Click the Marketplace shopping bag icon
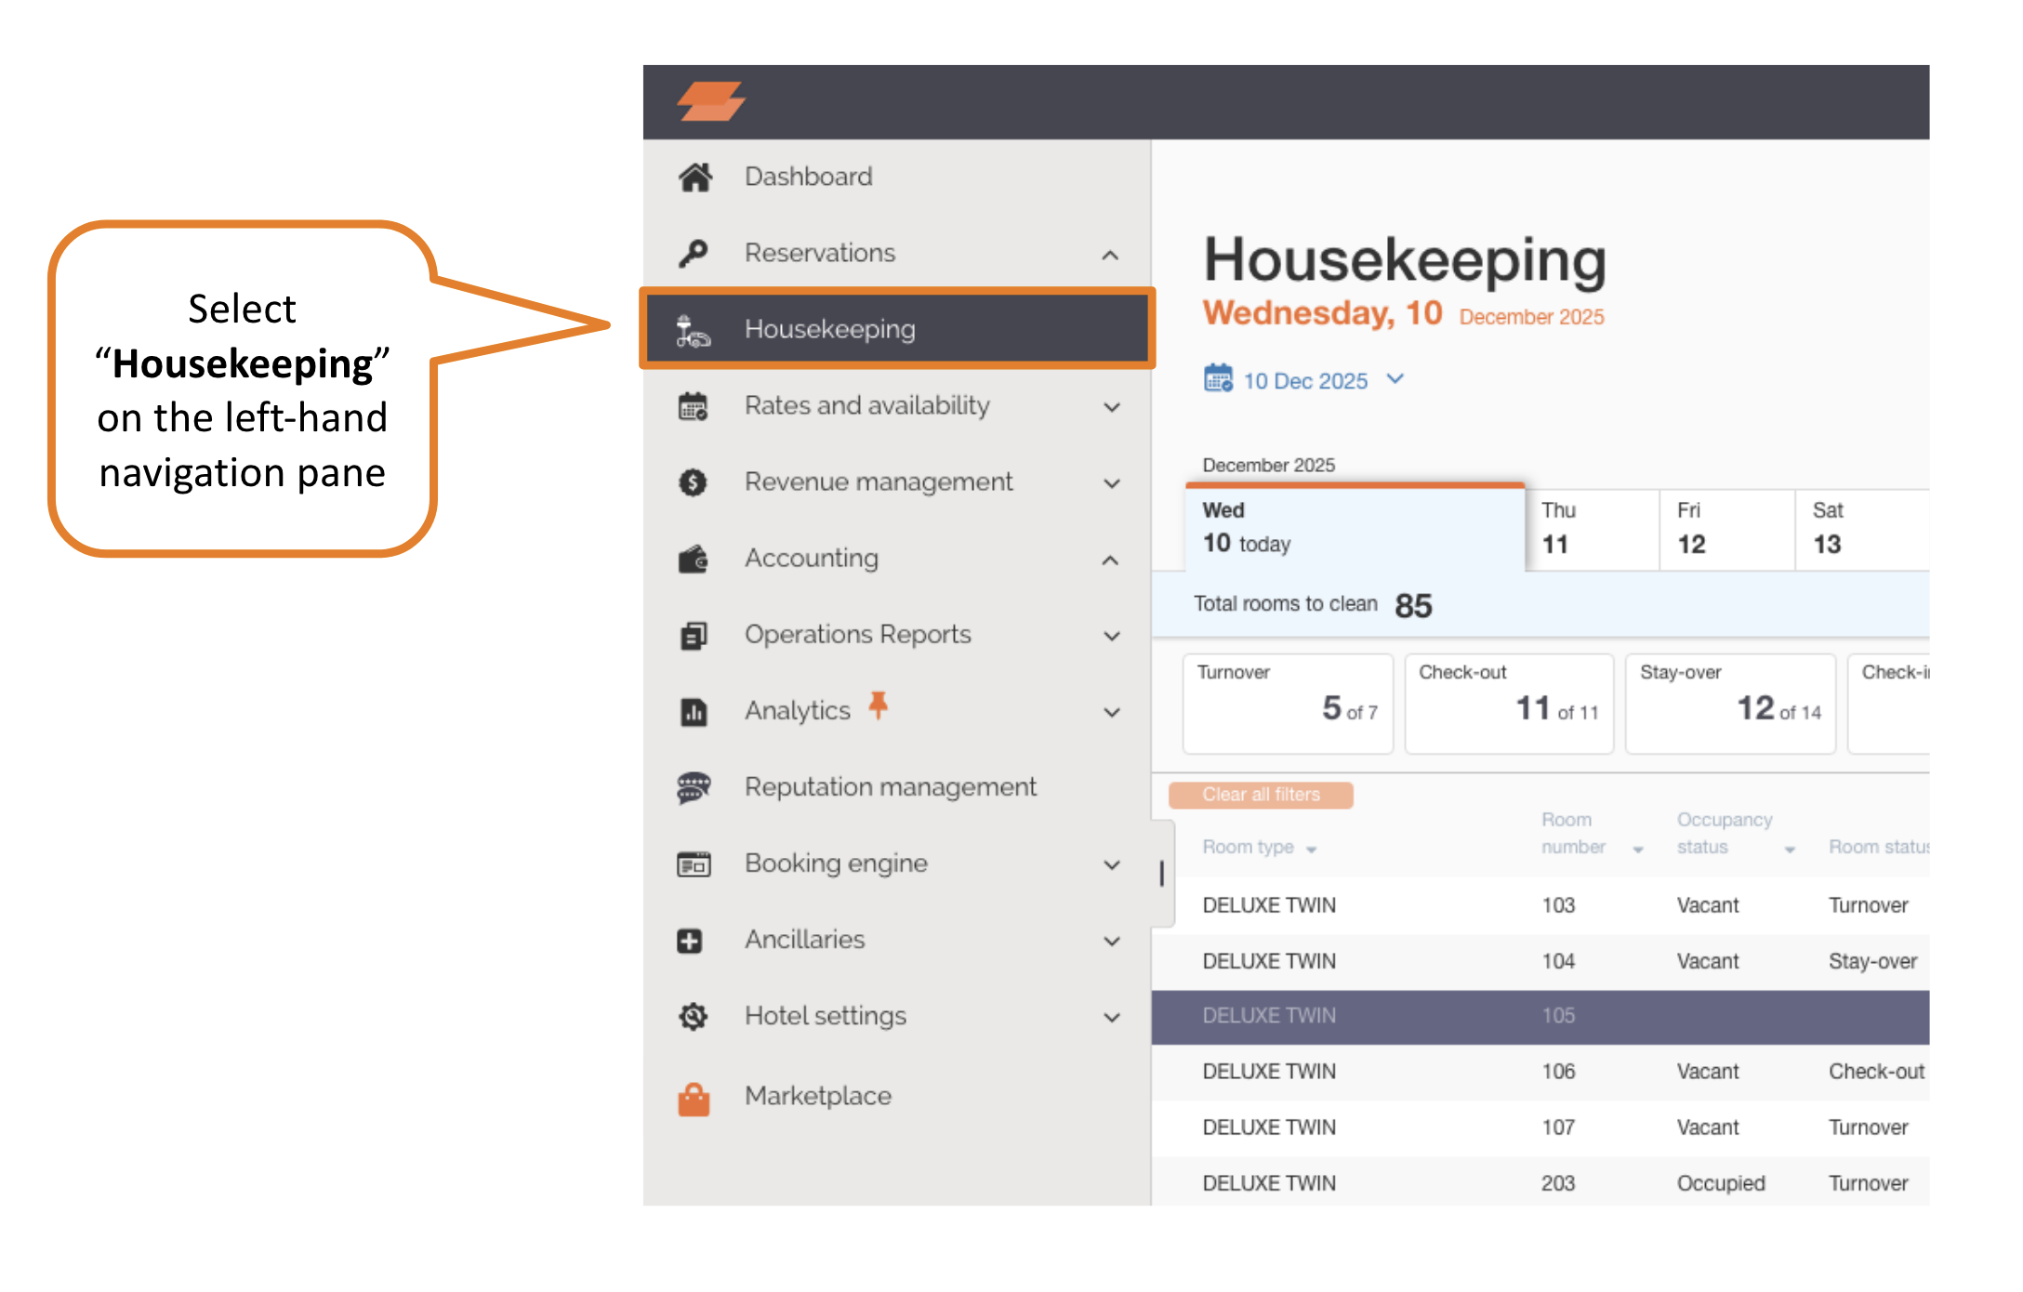The width and height of the screenshot is (2023, 1292). click(x=694, y=1099)
